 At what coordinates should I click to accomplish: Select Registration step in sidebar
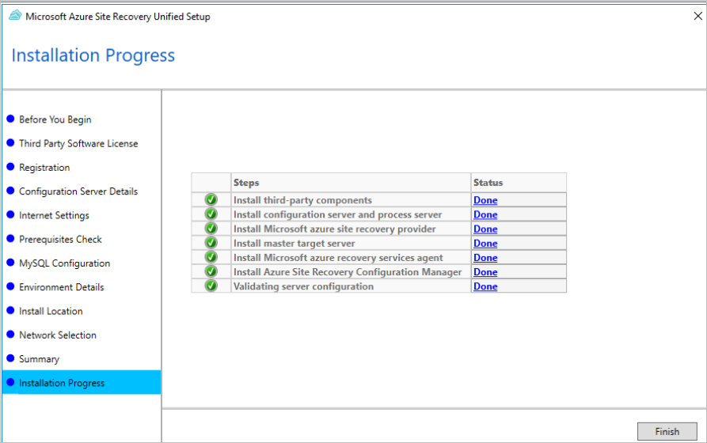[x=44, y=168]
